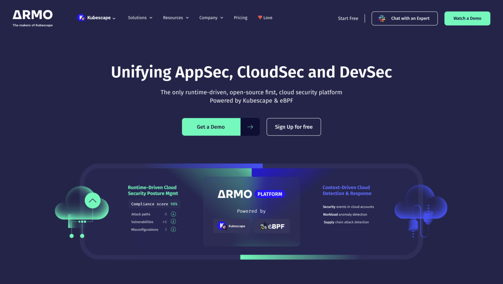
Task: Click the Compliance score 98% card
Action: point(154,204)
